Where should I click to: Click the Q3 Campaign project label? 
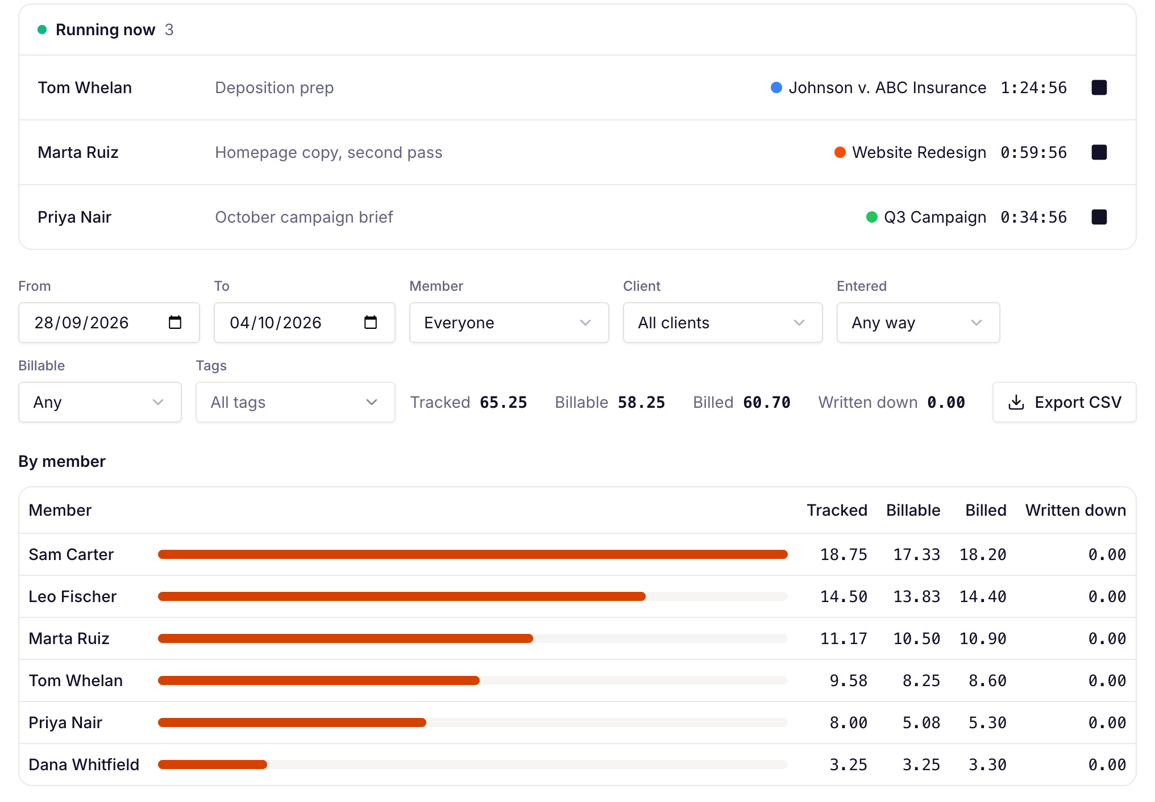coord(935,217)
